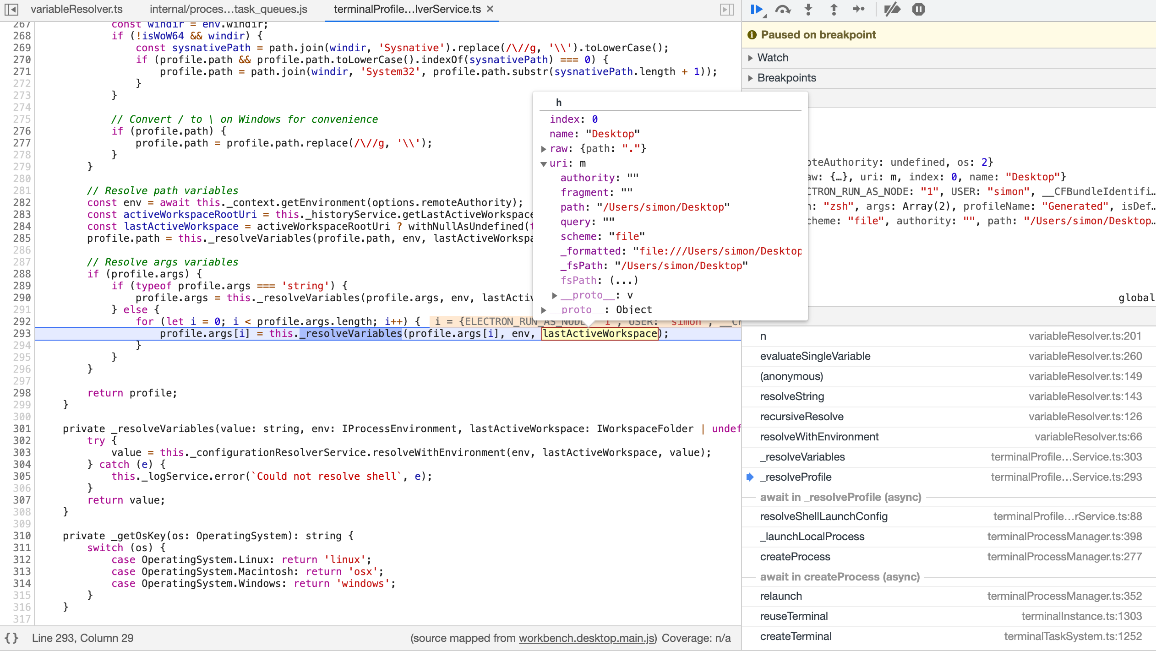Click _formatted value in popup

tap(717, 251)
